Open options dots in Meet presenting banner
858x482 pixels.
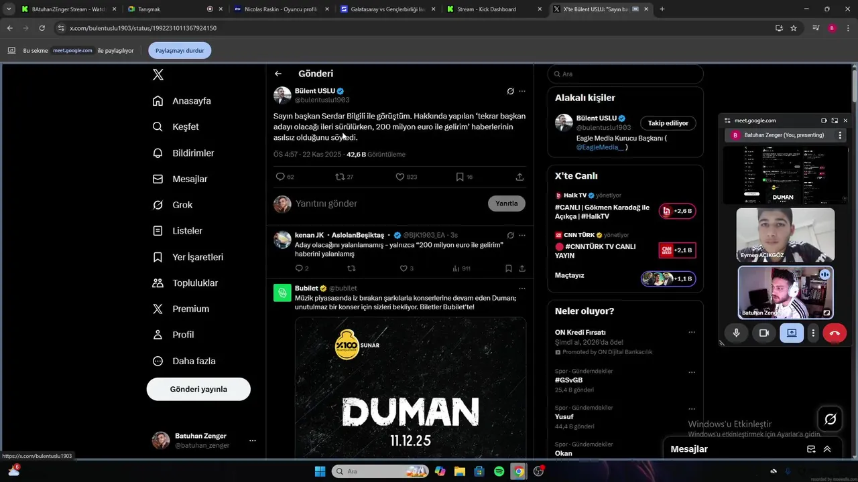pos(840,135)
